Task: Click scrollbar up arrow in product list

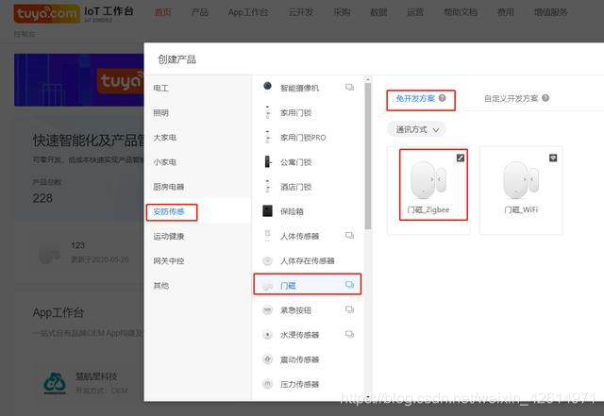Action: [x=368, y=80]
